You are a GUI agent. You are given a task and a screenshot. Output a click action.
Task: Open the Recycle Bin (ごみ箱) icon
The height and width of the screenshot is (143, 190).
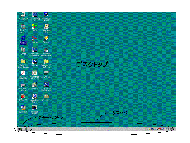point(23,50)
